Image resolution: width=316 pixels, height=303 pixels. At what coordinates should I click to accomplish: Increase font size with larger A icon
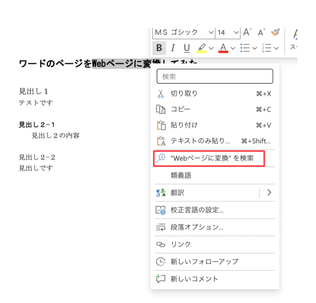[x=247, y=32]
